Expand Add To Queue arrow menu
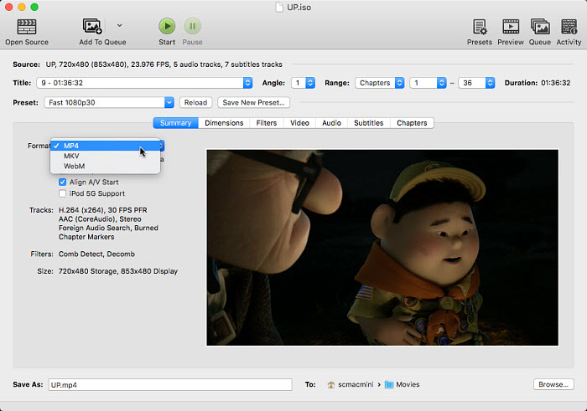The height and width of the screenshot is (411, 587). pos(119,25)
